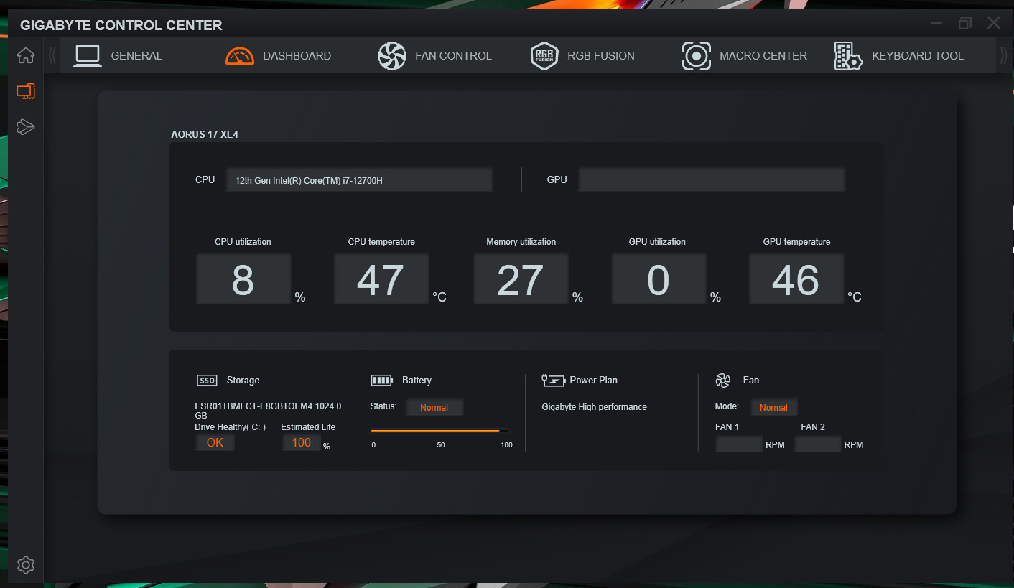Click the orange gauge Dashboard icon
Screen dimensions: 1014x588
click(240, 55)
